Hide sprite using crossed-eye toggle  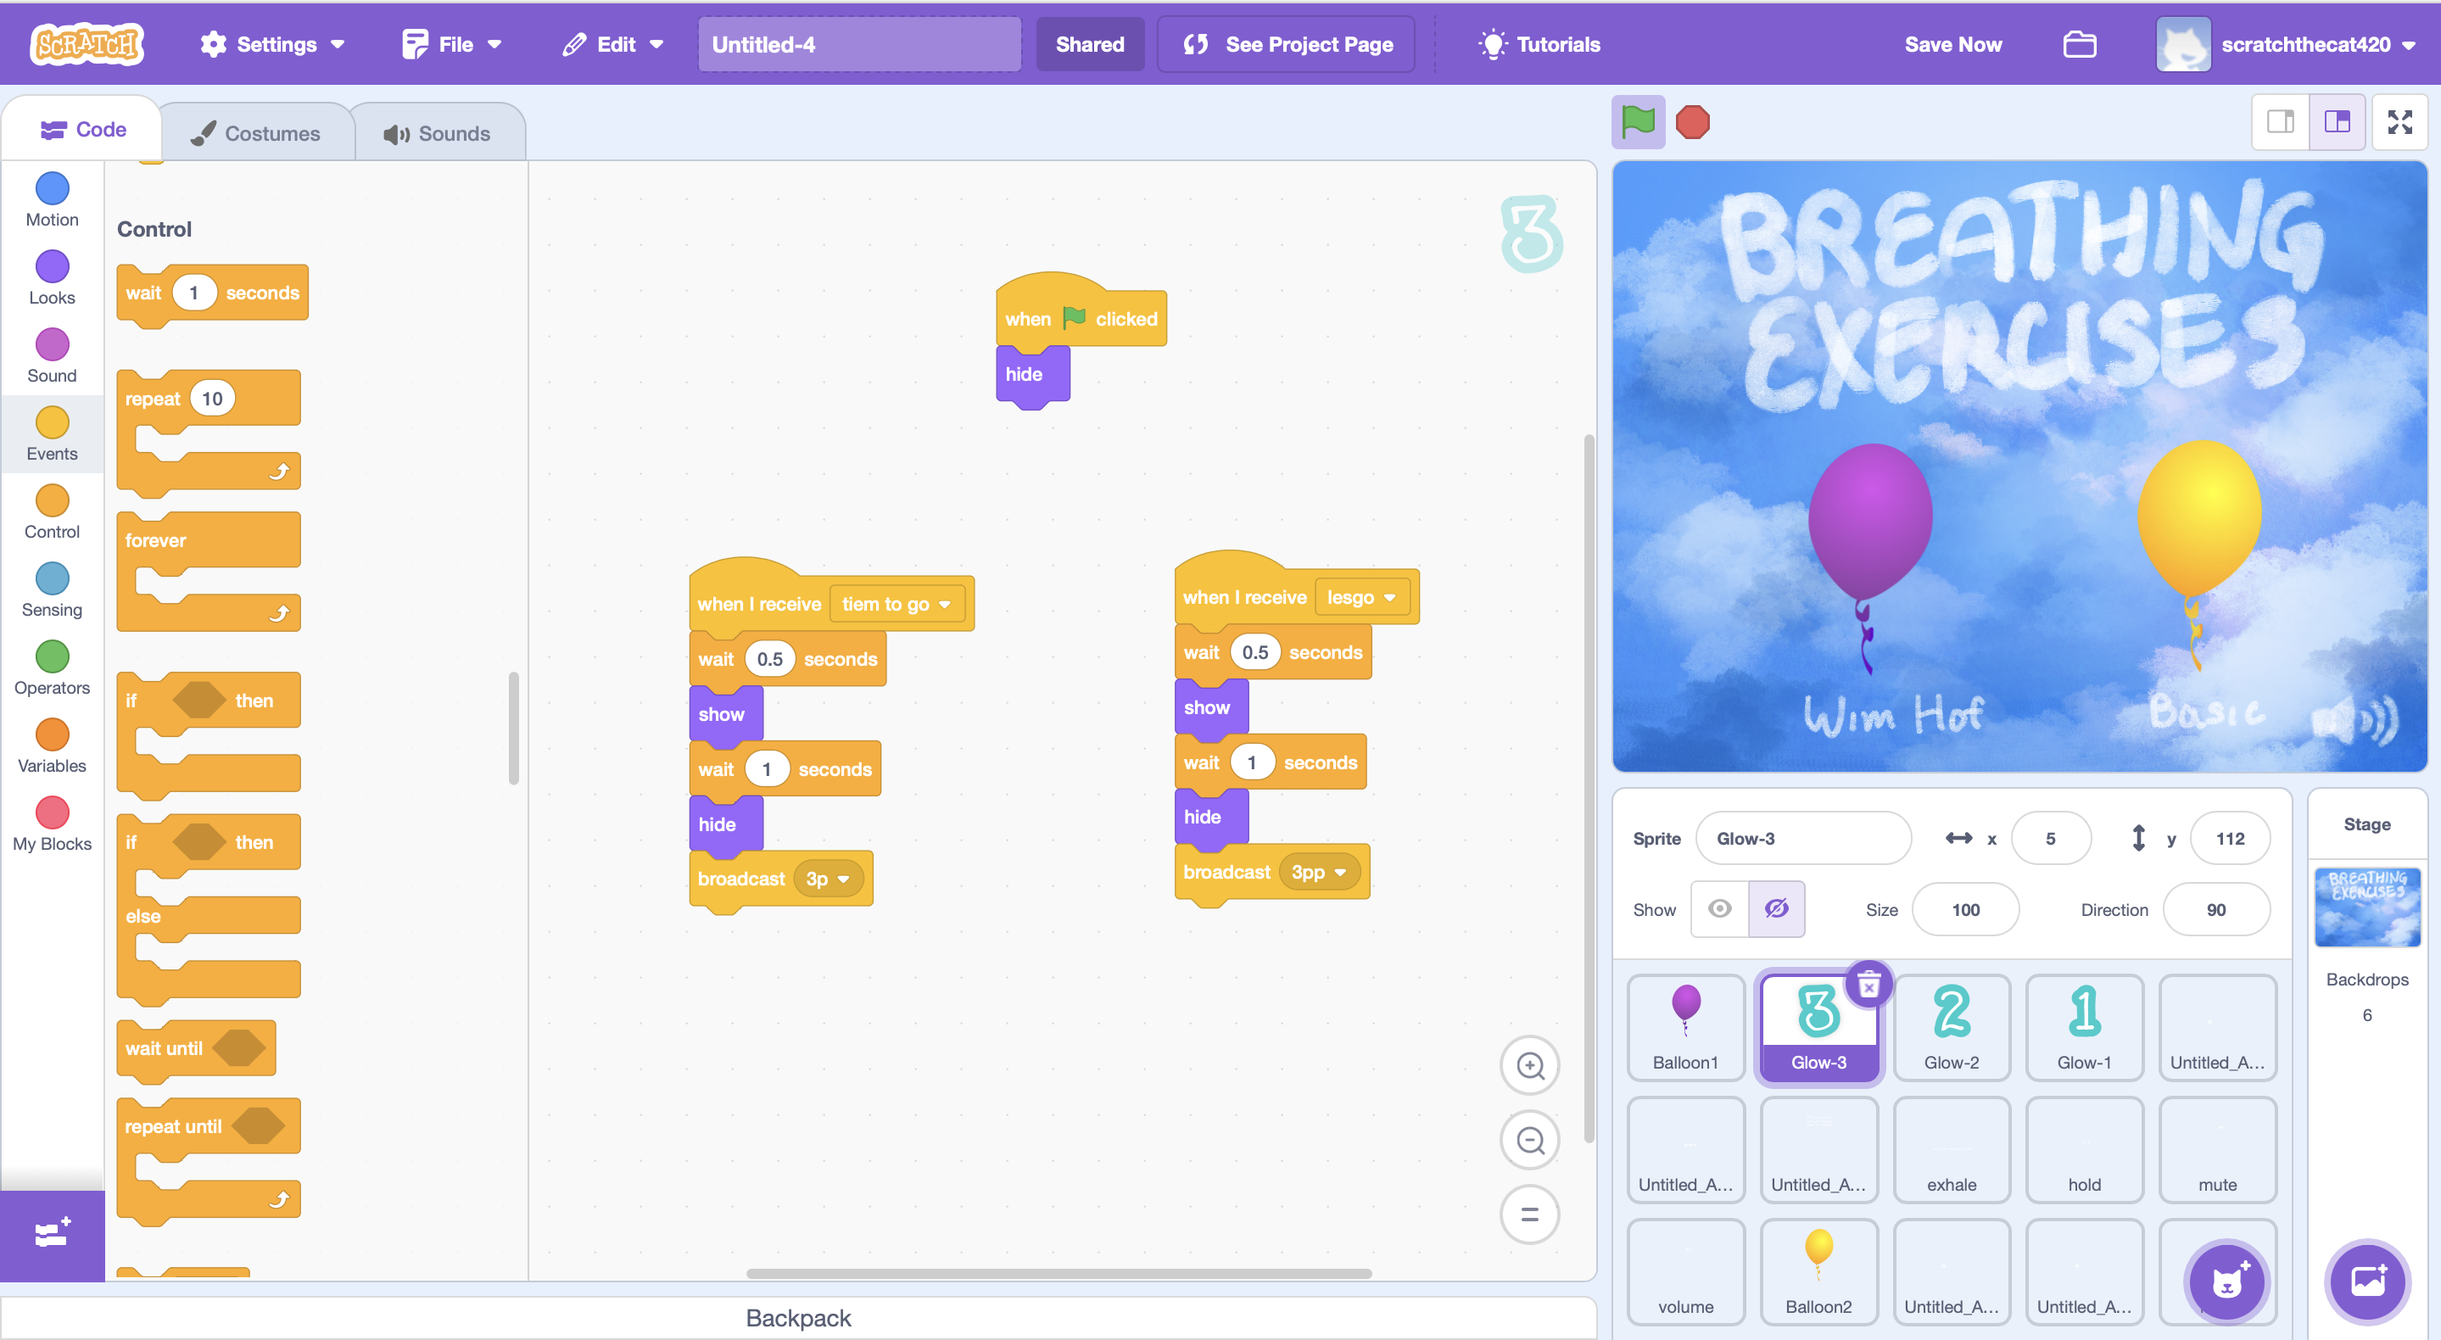point(1776,909)
